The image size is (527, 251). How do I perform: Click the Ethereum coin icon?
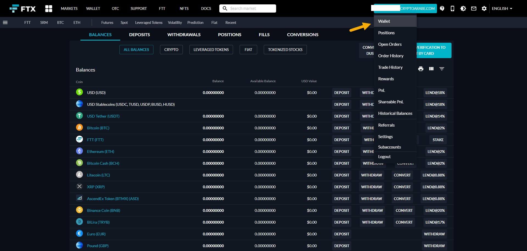click(79, 151)
